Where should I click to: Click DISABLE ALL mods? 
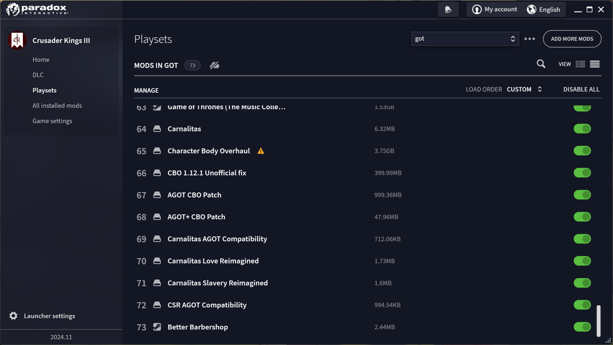pyautogui.click(x=581, y=89)
